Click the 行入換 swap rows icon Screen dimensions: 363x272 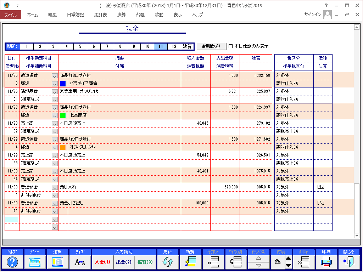click(x=258, y=262)
